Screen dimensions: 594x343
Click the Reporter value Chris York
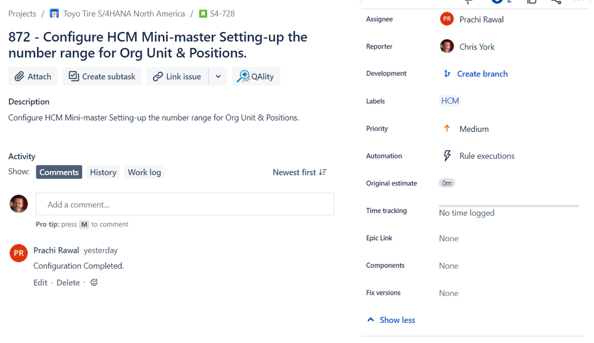[x=477, y=47]
